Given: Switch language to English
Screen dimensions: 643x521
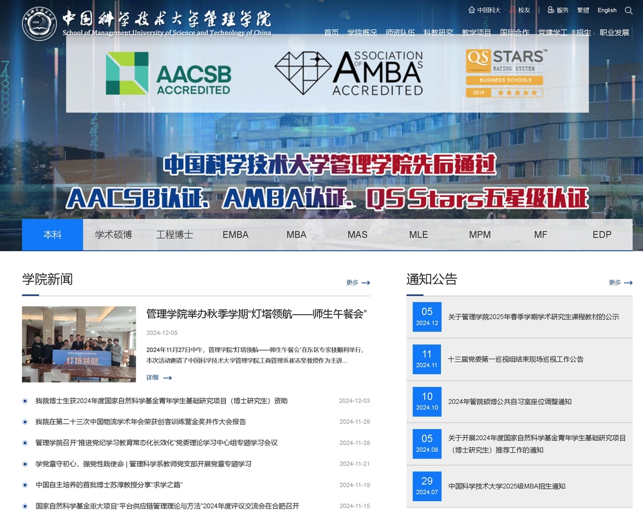Looking at the screenshot, I should 607,10.
